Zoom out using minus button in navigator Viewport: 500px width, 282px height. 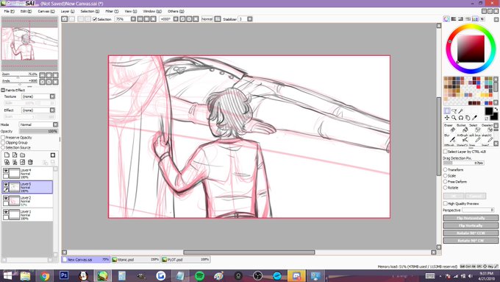(x=43, y=75)
